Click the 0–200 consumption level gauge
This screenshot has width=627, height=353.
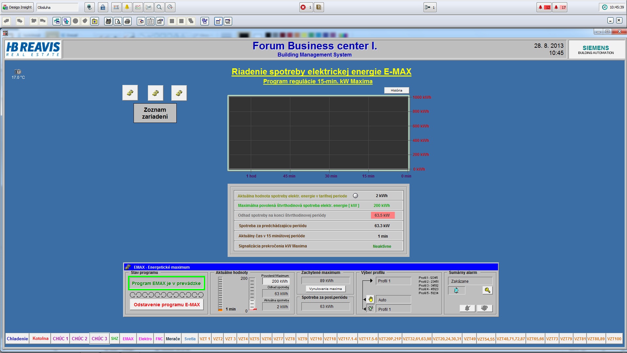pos(252,294)
